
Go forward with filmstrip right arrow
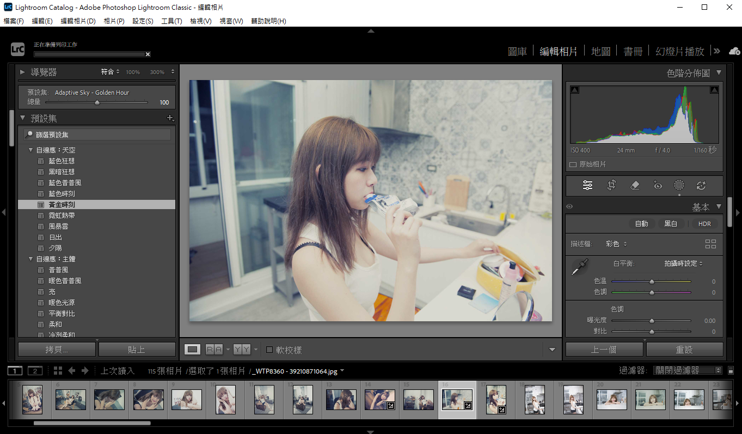tap(85, 371)
